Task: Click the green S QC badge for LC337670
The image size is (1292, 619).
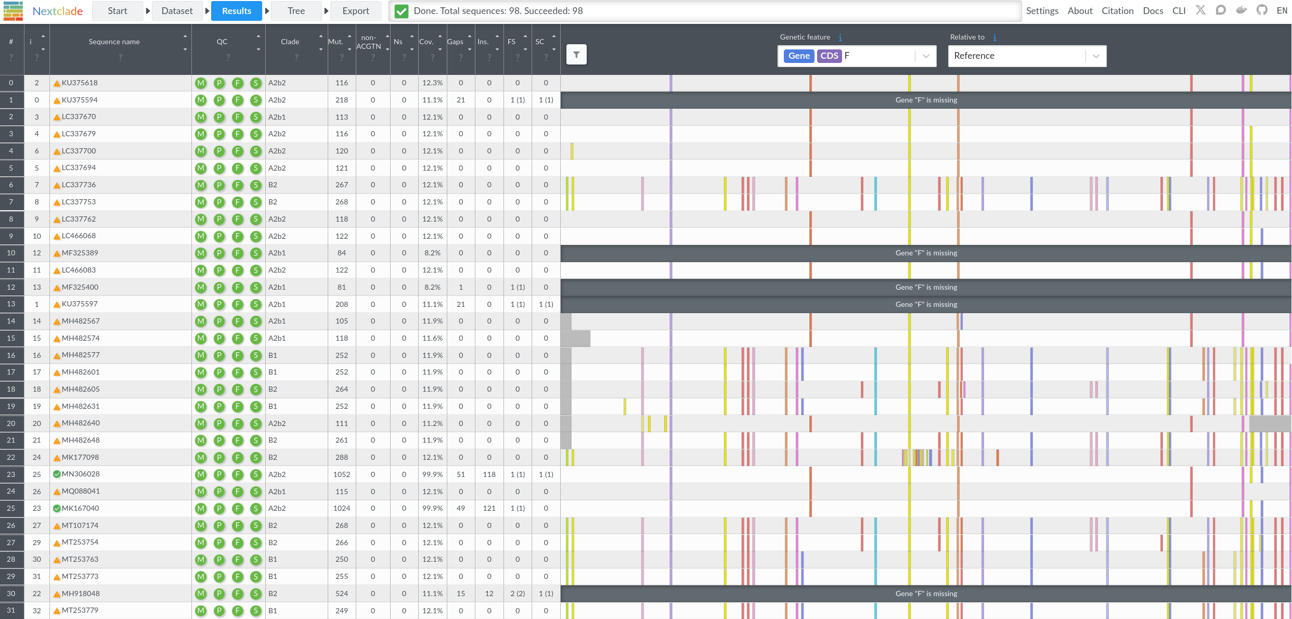Action: (x=255, y=117)
